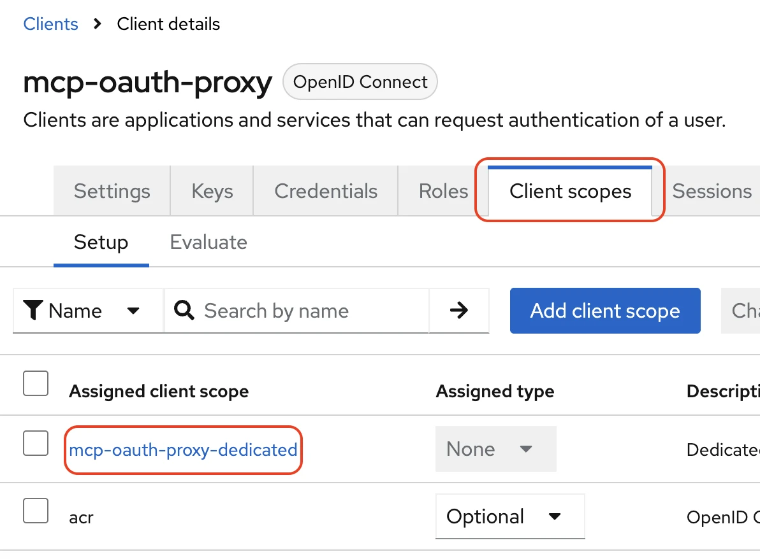The image size is (760, 559).
Task: Select the Setup sub-tab
Action: 101,243
